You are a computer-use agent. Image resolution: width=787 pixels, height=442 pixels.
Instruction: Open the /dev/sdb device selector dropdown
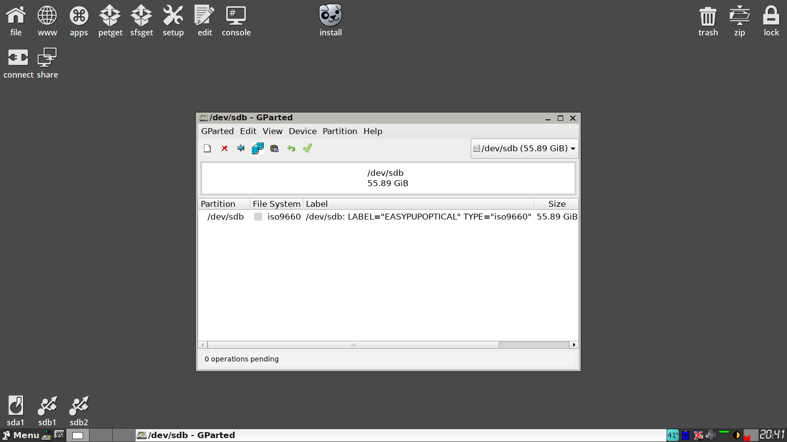coord(524,148)
